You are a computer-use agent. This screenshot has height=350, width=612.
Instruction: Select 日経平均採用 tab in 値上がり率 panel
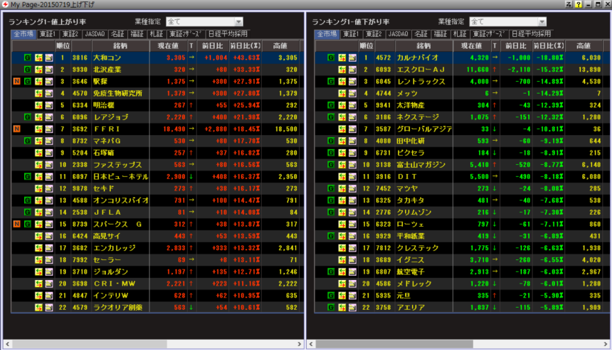click(x=228, y=35)
